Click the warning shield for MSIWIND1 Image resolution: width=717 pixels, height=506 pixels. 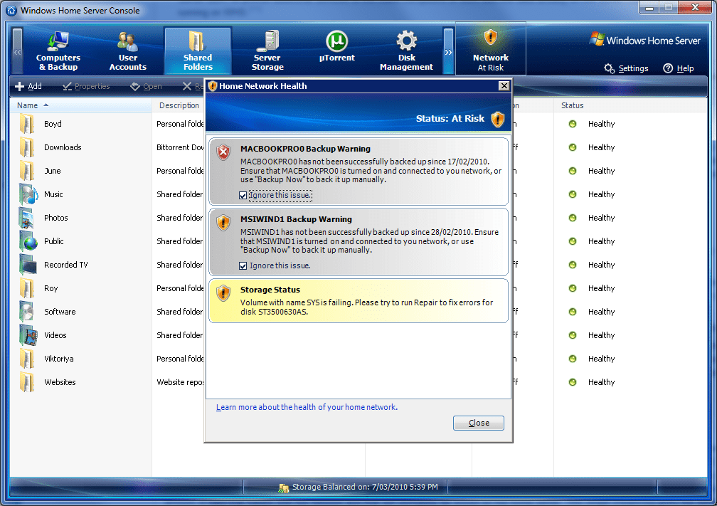tap(223, 223)
